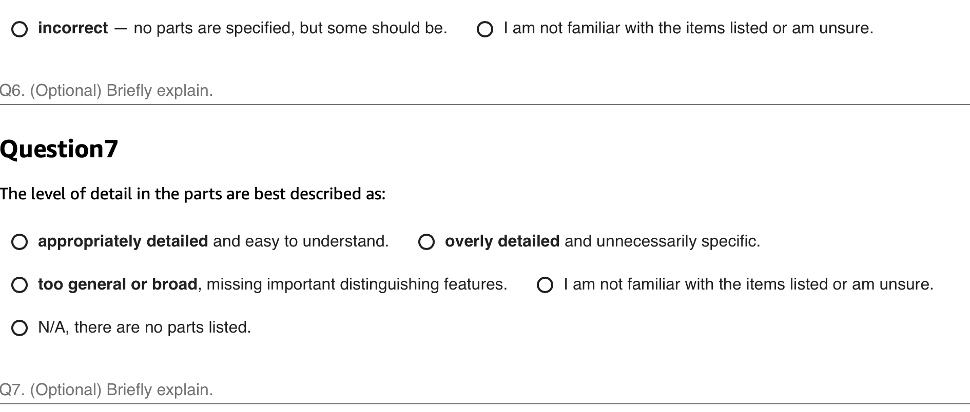The width and height of the screenshot is (970, 412).
Task: Click the bold 'incorrect' label text
Action: [x=73, y=28]
